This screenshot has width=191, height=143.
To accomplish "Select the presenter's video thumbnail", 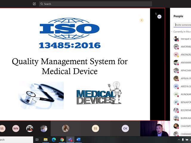I will pos(155,128).
